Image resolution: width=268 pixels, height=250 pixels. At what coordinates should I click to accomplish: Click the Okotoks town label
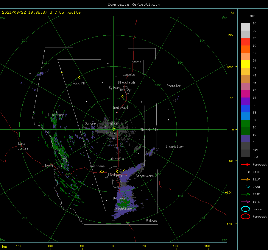click(119, 198)
